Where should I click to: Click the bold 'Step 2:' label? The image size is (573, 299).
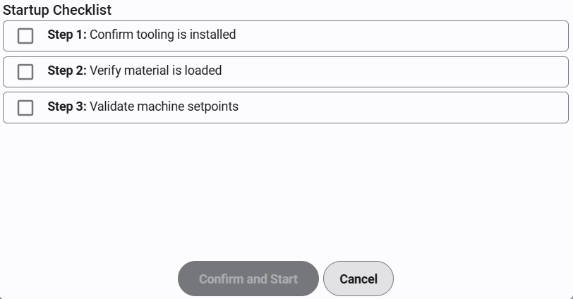point(66,71)
